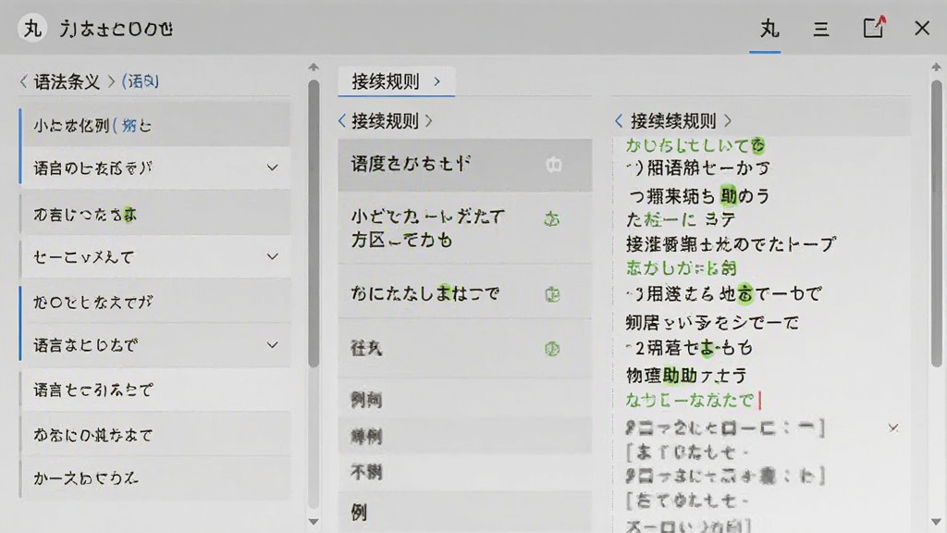Screen dimensions: 947x533
Task: Click the blue parenthesized breadcrumb after 语法条义
Action: click(x=141, y=81)
